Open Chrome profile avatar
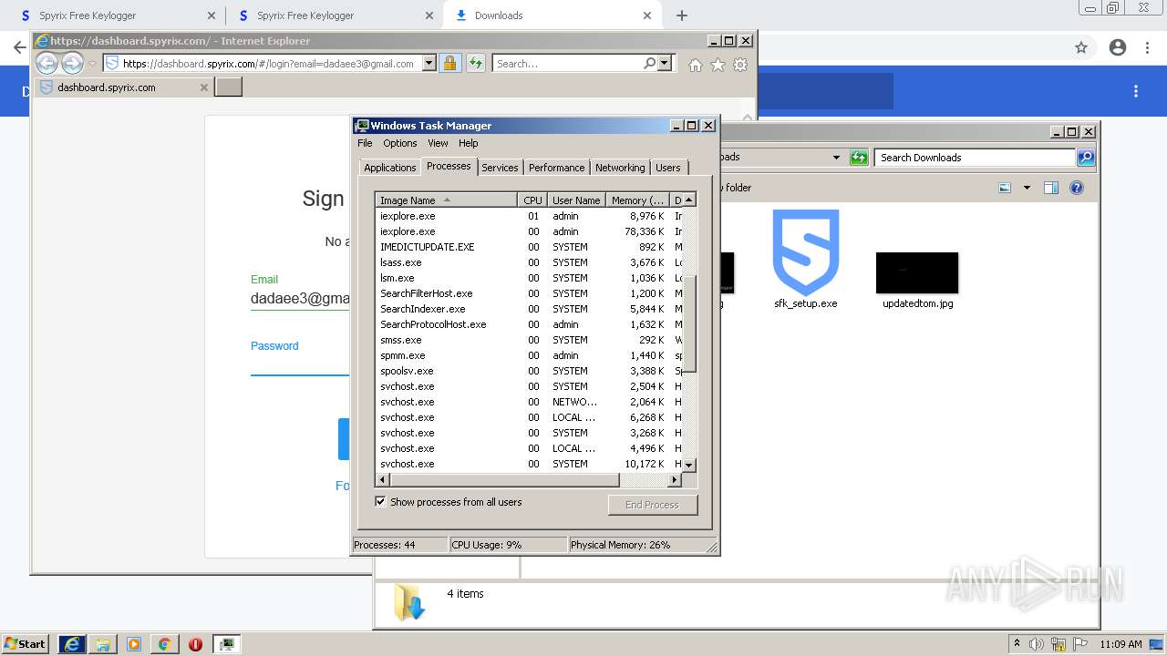 1118,47
